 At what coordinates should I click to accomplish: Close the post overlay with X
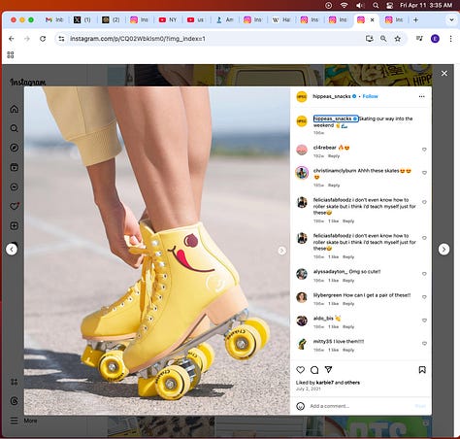pyautogui.click(x=444, y=74)
